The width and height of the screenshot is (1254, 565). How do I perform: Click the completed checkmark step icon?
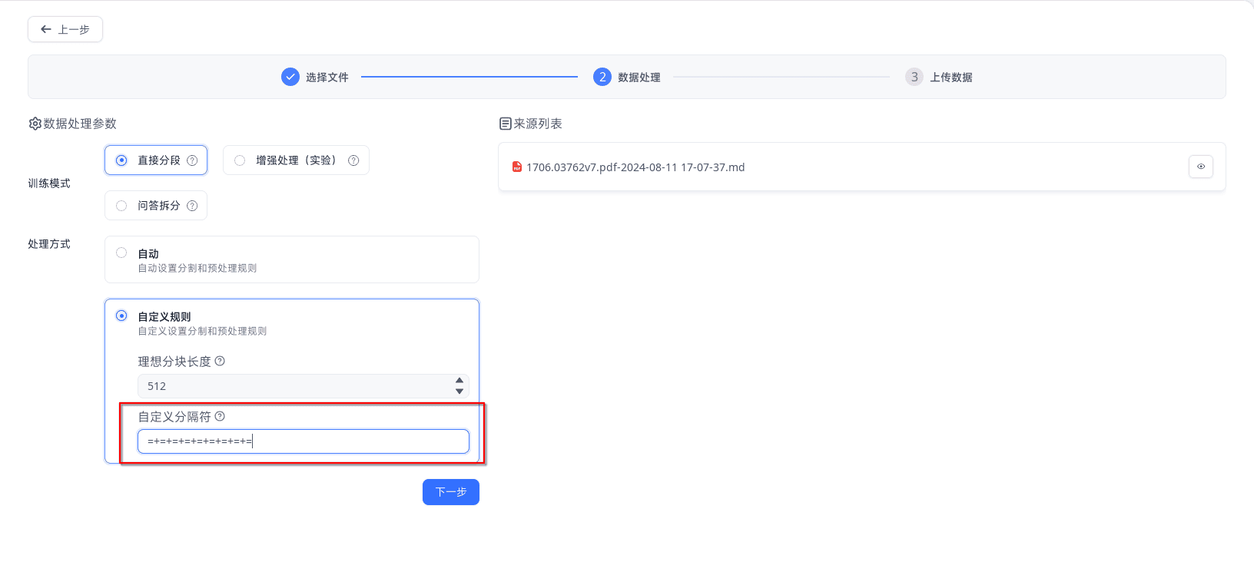coord(290,77)
